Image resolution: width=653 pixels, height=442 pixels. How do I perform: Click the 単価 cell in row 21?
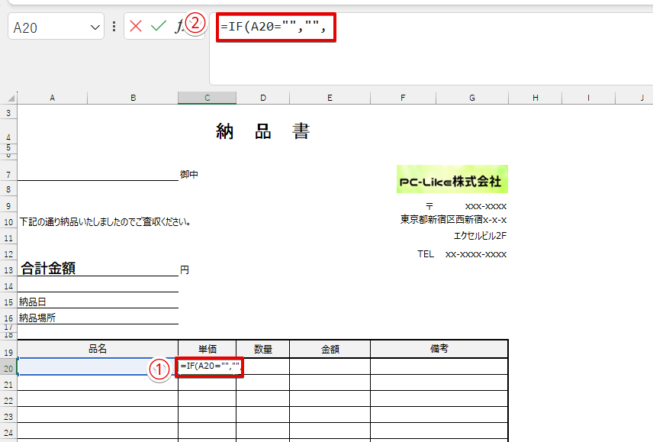tap(207, 383)
